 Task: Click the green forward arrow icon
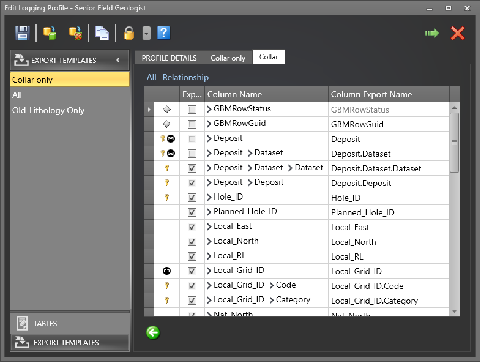coord(432,33)
